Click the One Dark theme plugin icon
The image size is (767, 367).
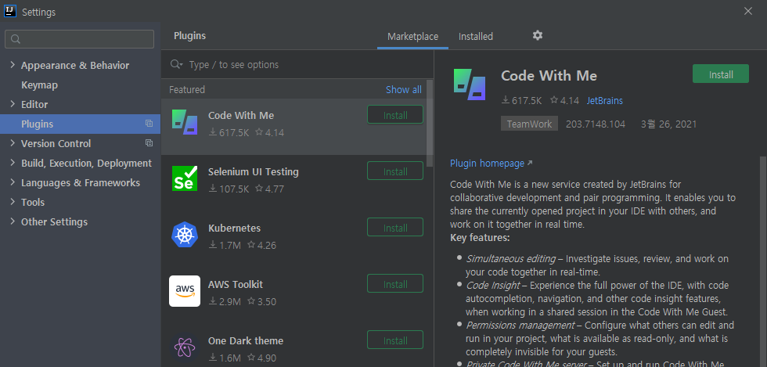185,347
